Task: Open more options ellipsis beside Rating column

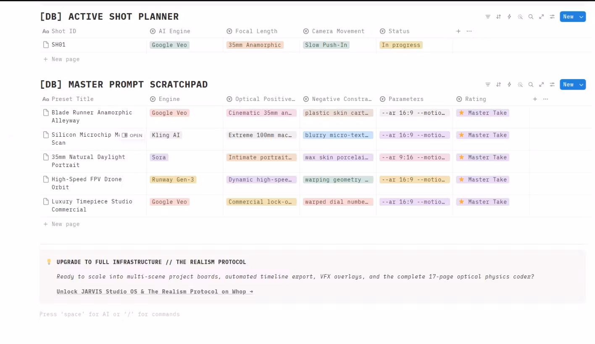Action: [x=546, y=99]
